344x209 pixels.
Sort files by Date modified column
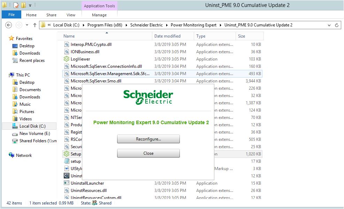coord(173,36)
